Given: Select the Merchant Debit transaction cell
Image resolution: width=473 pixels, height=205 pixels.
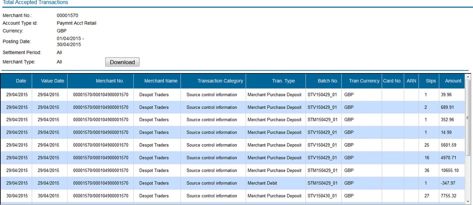Looking at the screenshot, I should (262, 183).
